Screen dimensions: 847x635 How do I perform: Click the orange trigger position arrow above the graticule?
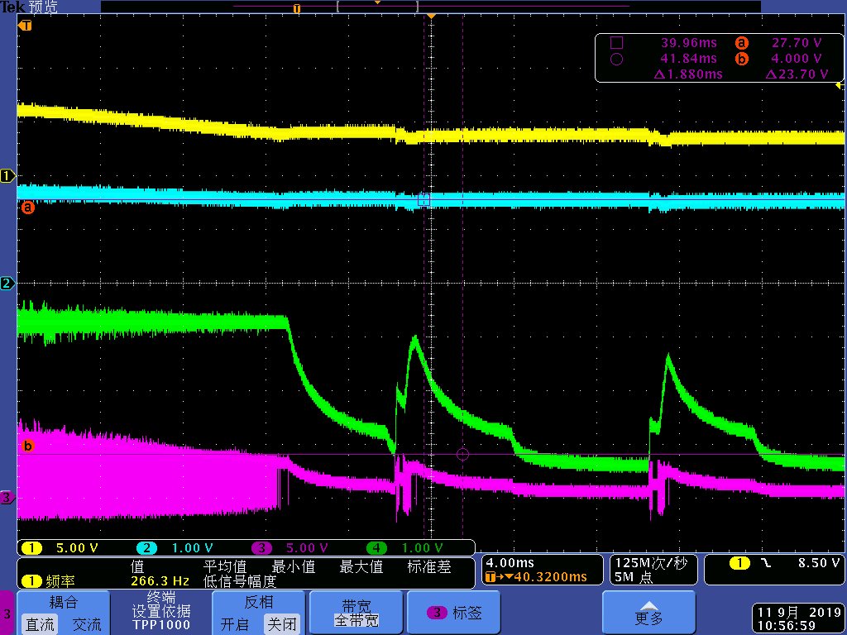point(431,17)
